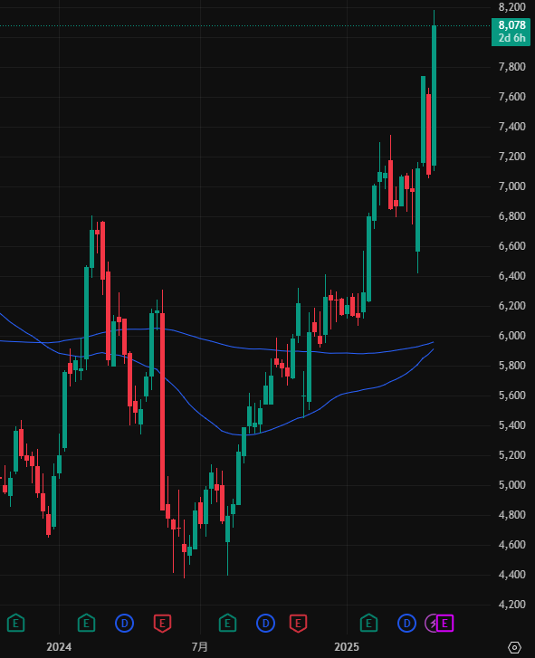
Task: Click the 7月 time axis label
Action: pyautogui.click(x=200, y=646)
